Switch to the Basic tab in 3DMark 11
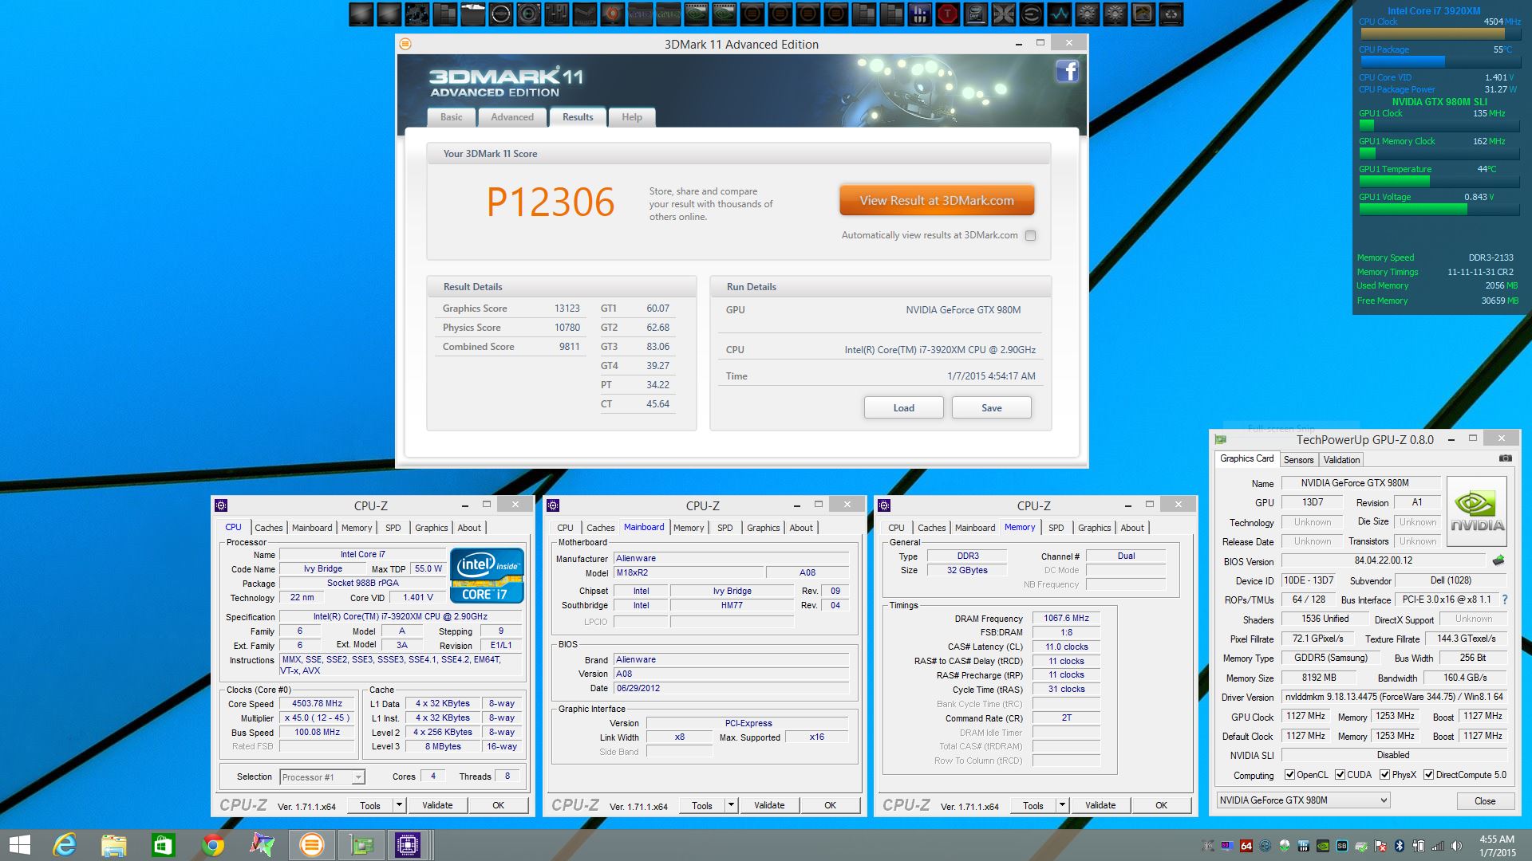The width and height of the screenshot is (1532, 861). pyautogui.click(x=451, y=117)
